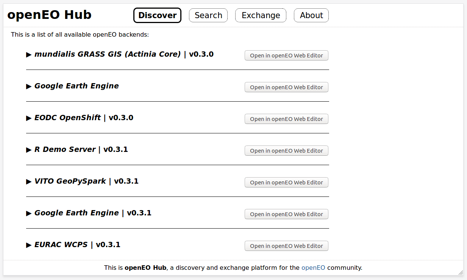Expand the mundialis GRASS GIS backend details

coord(29,54)
